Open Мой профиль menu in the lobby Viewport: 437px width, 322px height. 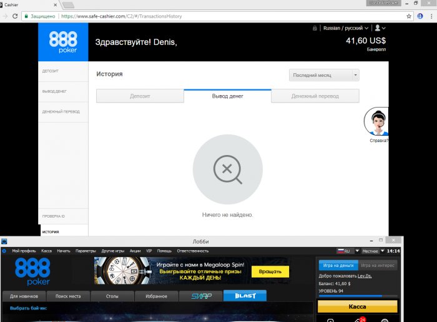pos(24,251)
